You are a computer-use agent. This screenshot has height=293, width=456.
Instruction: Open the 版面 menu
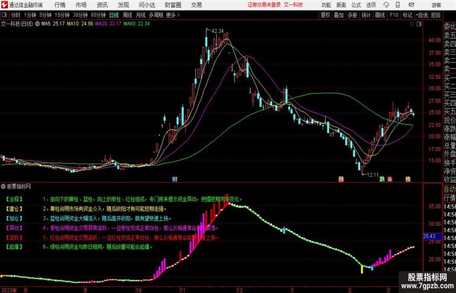(x=341, y=5)
